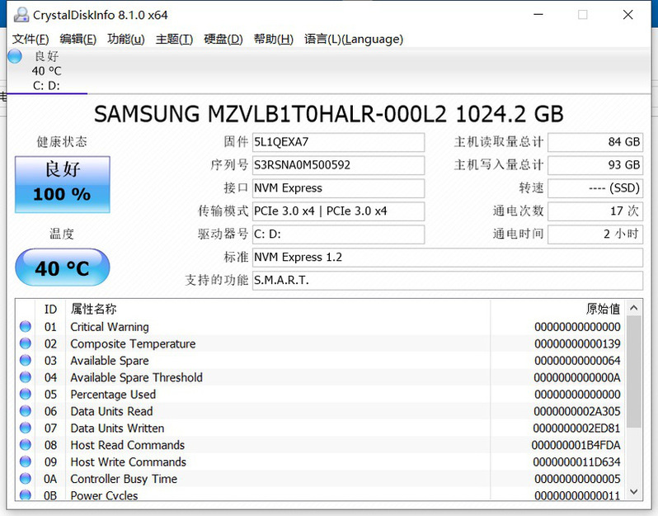
Task: Click the disk model title SAMSUNG MZVLB1T0HALR-000L2
Action: click(270, 114)
